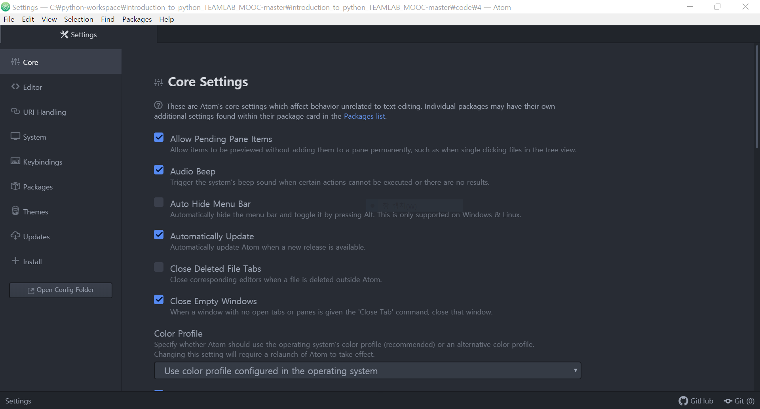Click the URI Handling link icon
The height and width of the screenshot is (409, 760).
click(15, 111)
